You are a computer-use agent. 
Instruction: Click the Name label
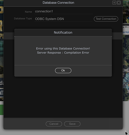pyautogui.click(x=28, y=12)
